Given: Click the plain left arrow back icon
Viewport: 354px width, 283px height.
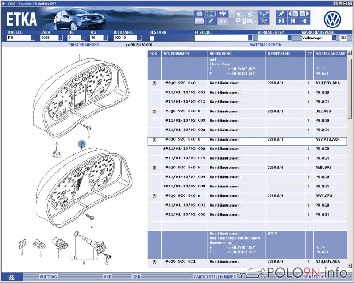Looking at the screenshot, I should (304, 21).
